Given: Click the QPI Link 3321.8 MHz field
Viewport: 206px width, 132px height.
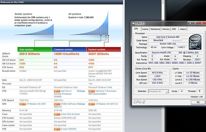Looking at the screenshot, I should (157, 83).
